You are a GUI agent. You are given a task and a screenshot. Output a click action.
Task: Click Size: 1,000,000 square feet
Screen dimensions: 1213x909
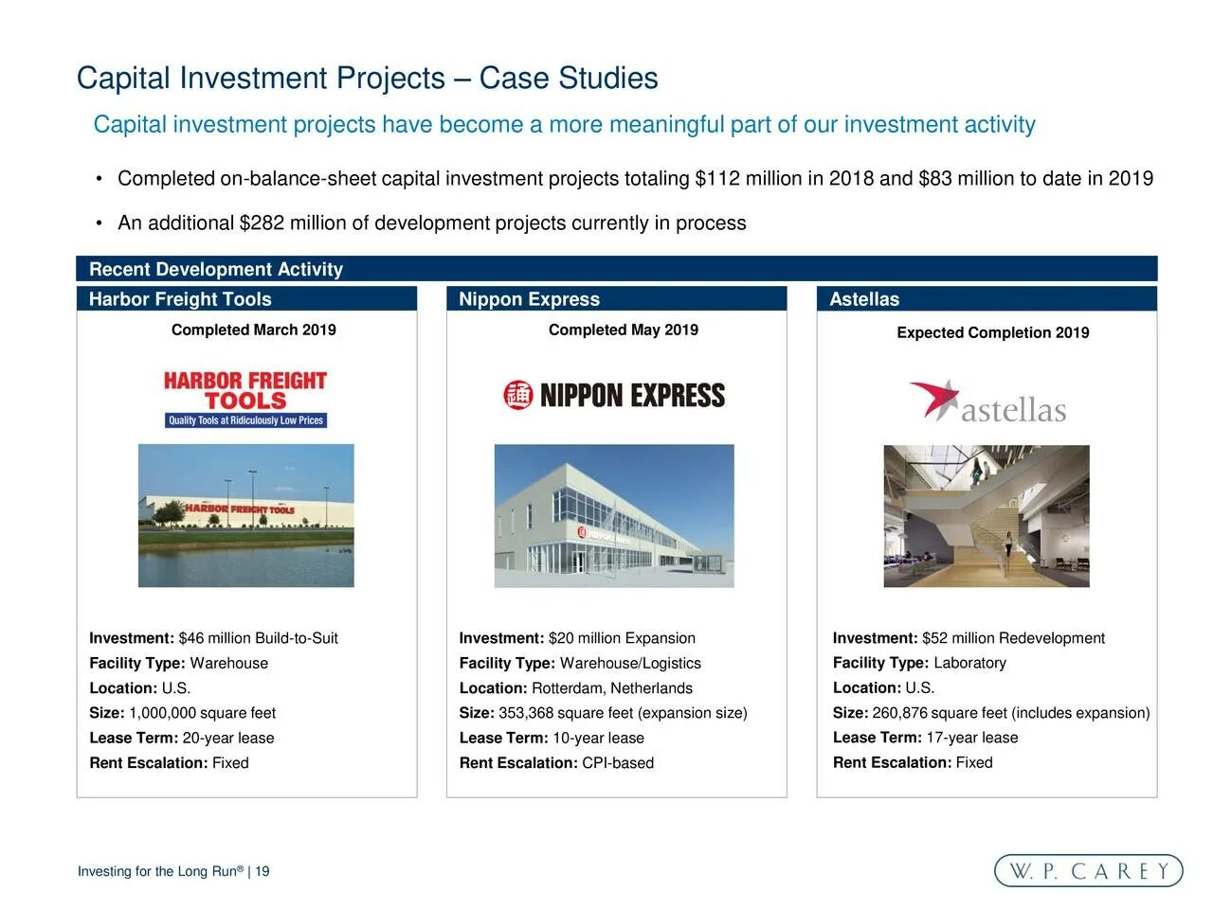(x=183, y=713)
